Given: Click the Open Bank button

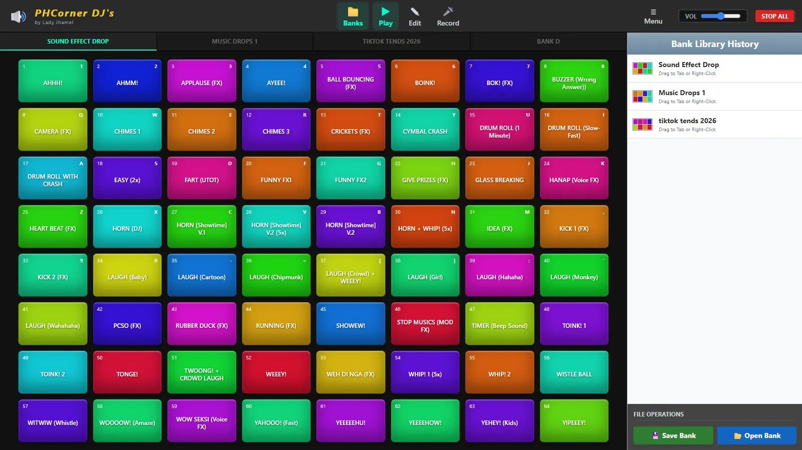Looking at the screenshot, I should coord(757,435).
